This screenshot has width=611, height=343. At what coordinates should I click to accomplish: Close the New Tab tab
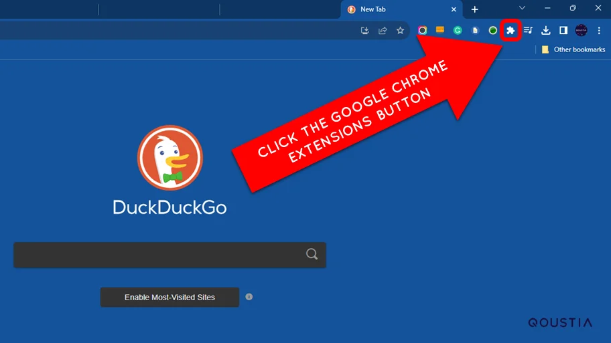click(x=454, y=9)
